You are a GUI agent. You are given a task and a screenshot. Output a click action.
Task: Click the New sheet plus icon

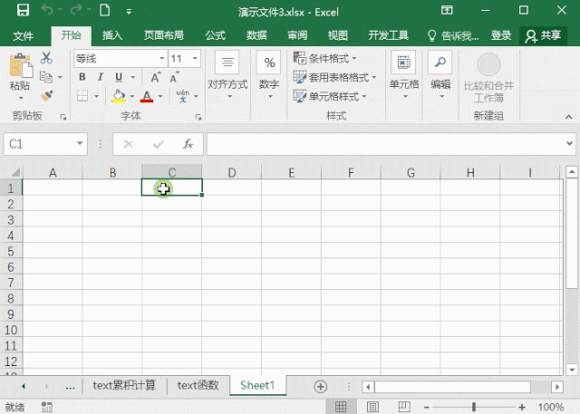pos(320,387)
